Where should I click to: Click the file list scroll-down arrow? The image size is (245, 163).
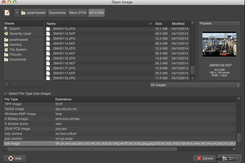[193, 78]
